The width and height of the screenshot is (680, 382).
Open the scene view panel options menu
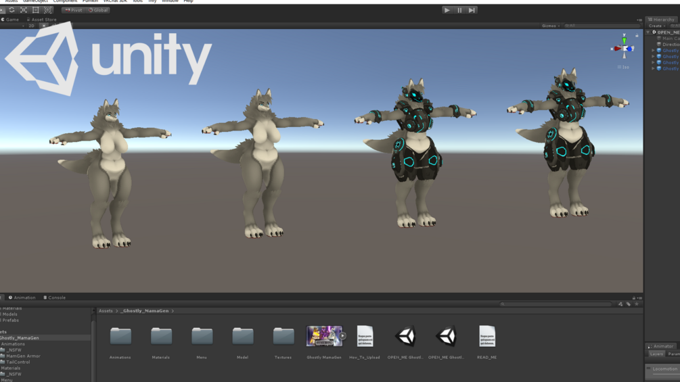coord(639,20)
